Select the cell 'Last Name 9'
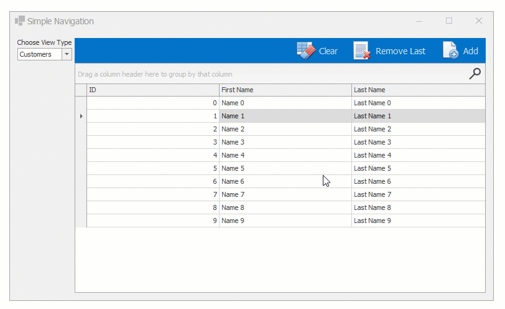Image resolution: width=505 pixels, height=309 pixels. click(x=419, y=221)
